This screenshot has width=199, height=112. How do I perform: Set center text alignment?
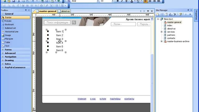pos(150,1)
